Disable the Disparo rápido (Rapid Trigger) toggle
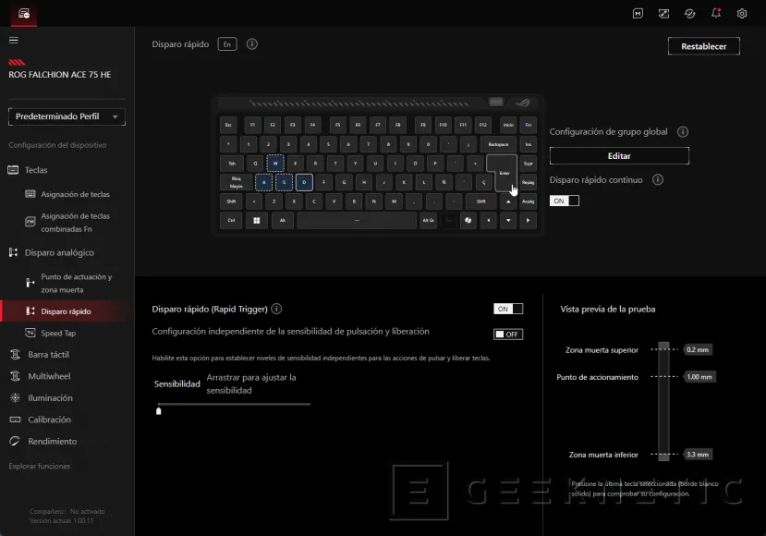The height and width of the screenshot is (536, 766). [507, 309]
